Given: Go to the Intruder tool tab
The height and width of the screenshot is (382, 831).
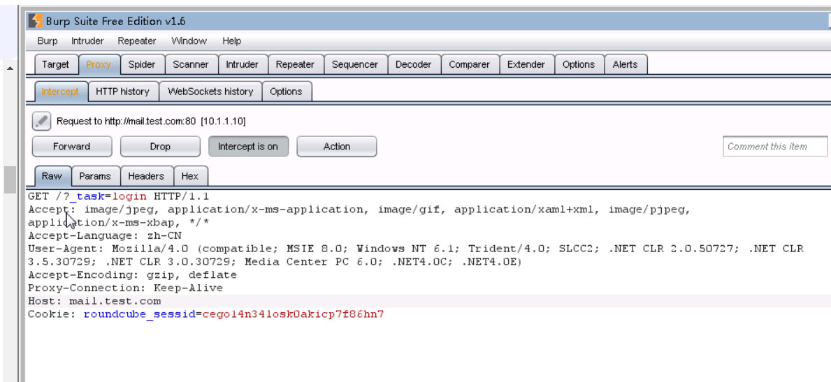Looking at the screenshot, I should (243, 64).
